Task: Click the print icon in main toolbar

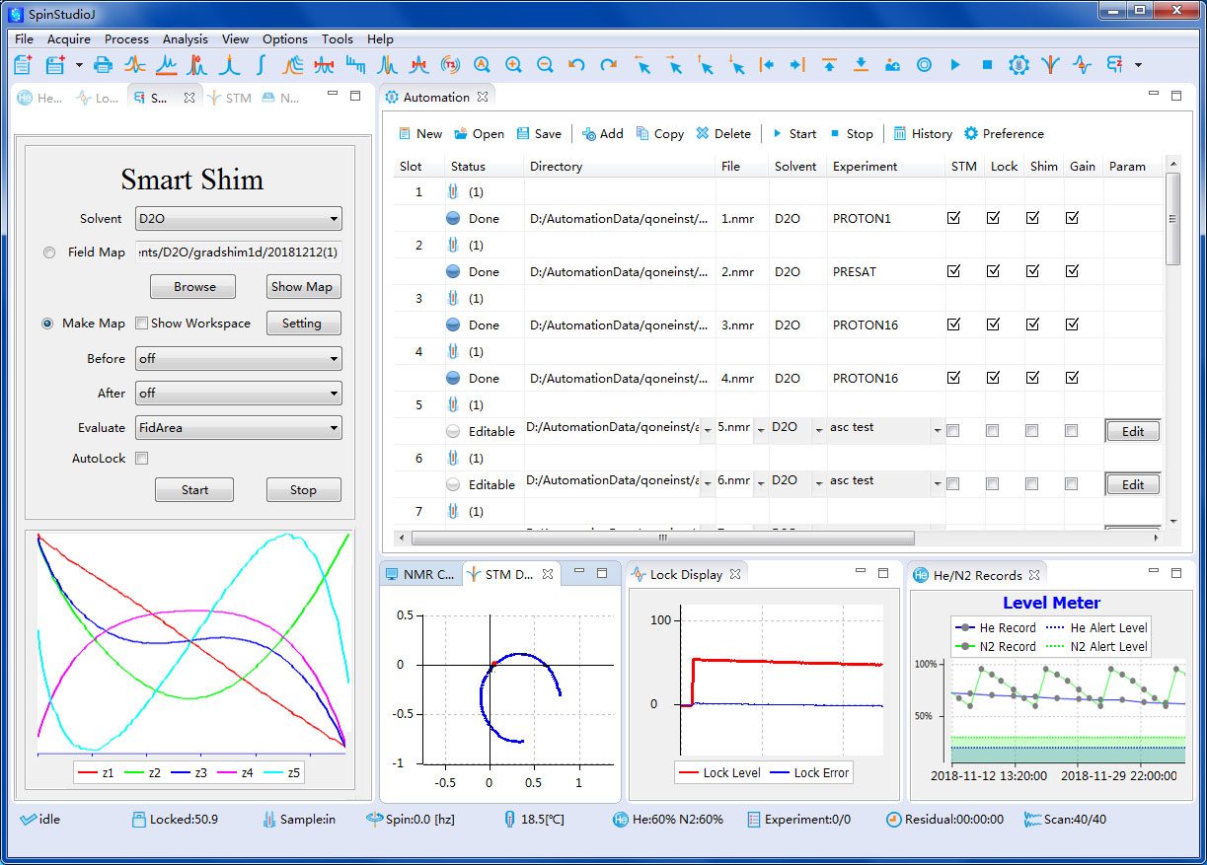Action: click(x=103, y=65)
